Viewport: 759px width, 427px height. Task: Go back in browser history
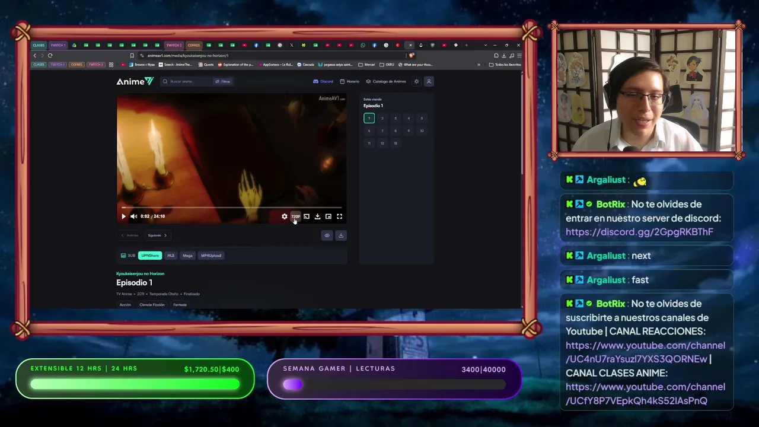[x=34, y=55]
